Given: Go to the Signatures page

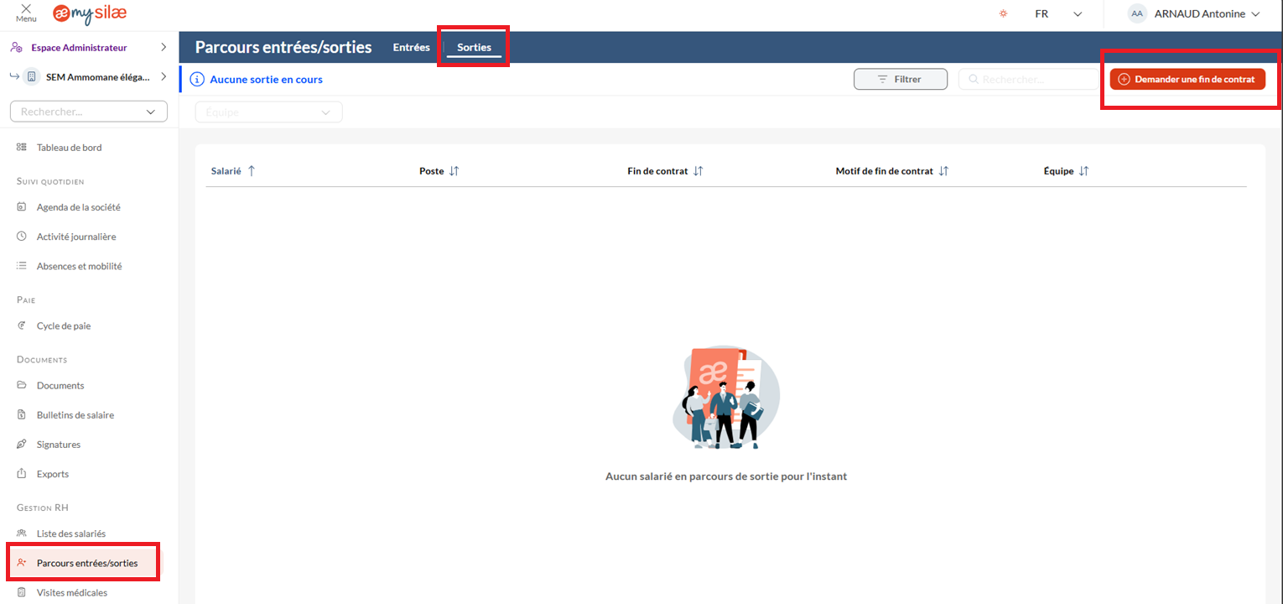Looking at the screenshot, I should (59, 445).
